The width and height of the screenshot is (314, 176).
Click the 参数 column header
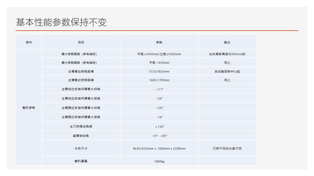pos(159,42)
